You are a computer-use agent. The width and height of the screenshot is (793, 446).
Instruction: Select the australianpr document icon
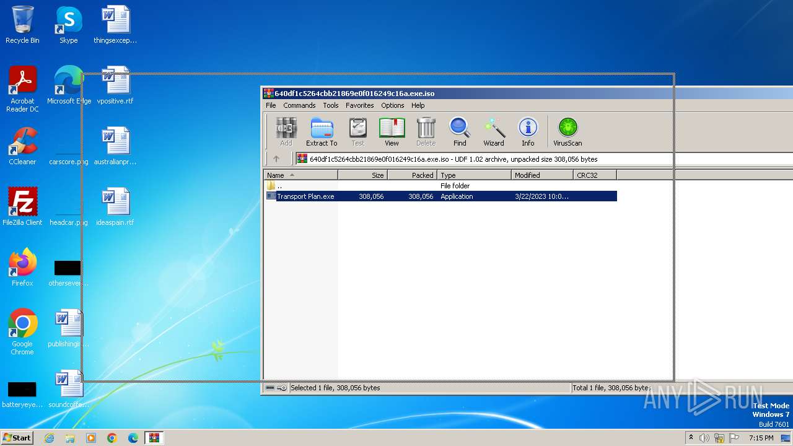tap(115, 146)
